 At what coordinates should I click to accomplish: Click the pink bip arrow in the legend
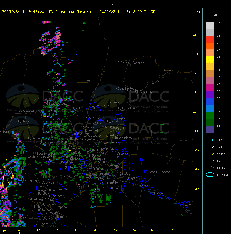(x=210, y=161)
